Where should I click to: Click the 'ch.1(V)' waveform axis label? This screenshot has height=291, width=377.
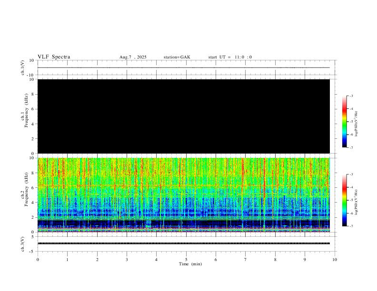pyautogui.click(x=23, y=68)
